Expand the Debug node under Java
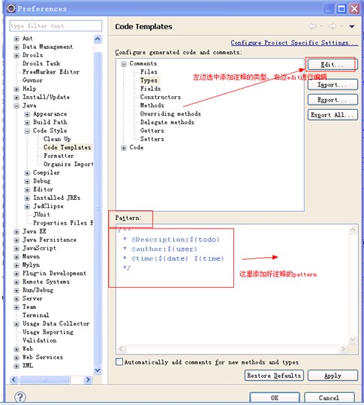This screenshot has height=405, width=364. (27, 181)
